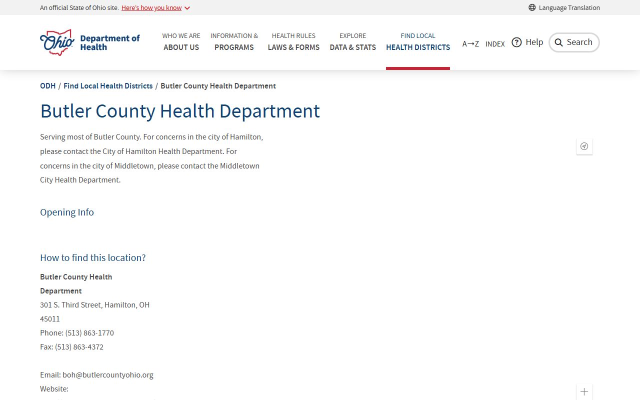Open the Health Rules Laws & Forms menu
Viewport: 640px width, 400px height.
pos(293,42)
